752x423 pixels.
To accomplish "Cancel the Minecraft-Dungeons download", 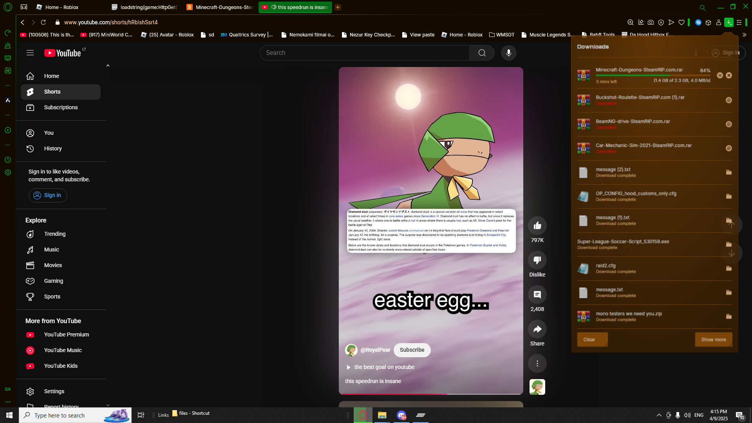I will [x=729, y=75].
